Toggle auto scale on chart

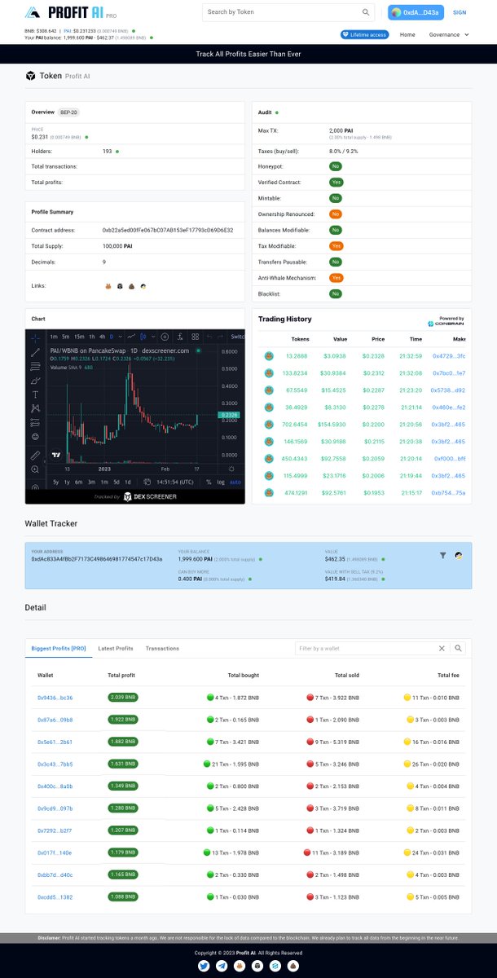tap(235, 482)
